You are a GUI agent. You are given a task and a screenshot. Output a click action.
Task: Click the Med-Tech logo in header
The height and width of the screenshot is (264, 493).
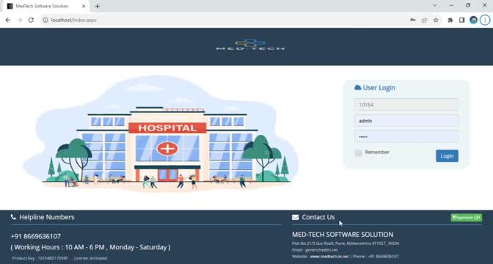pos(250,45)
